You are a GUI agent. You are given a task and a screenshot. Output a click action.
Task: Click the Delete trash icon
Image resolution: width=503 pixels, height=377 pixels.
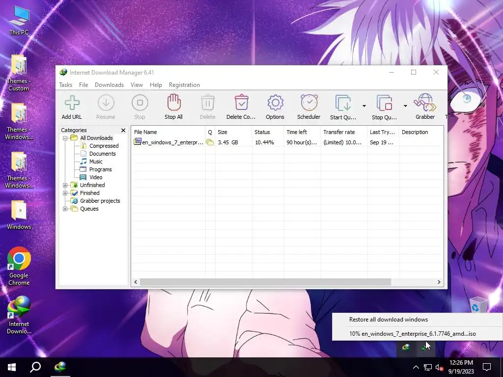(208, 103)
